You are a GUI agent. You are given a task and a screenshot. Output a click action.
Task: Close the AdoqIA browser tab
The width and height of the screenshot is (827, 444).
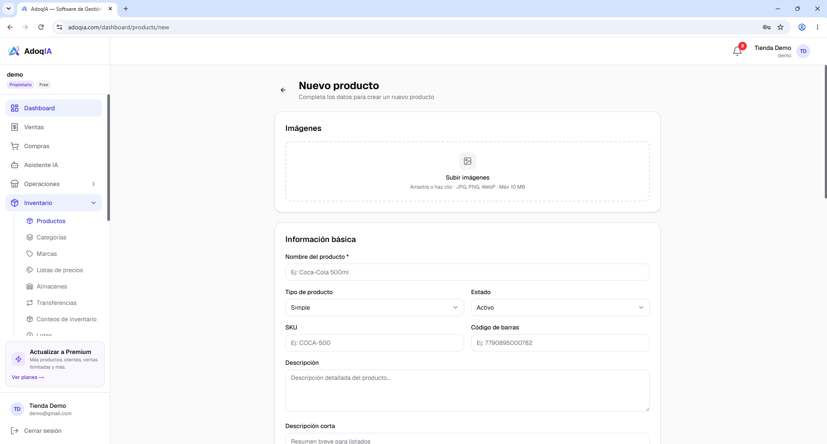pos(110,9)
